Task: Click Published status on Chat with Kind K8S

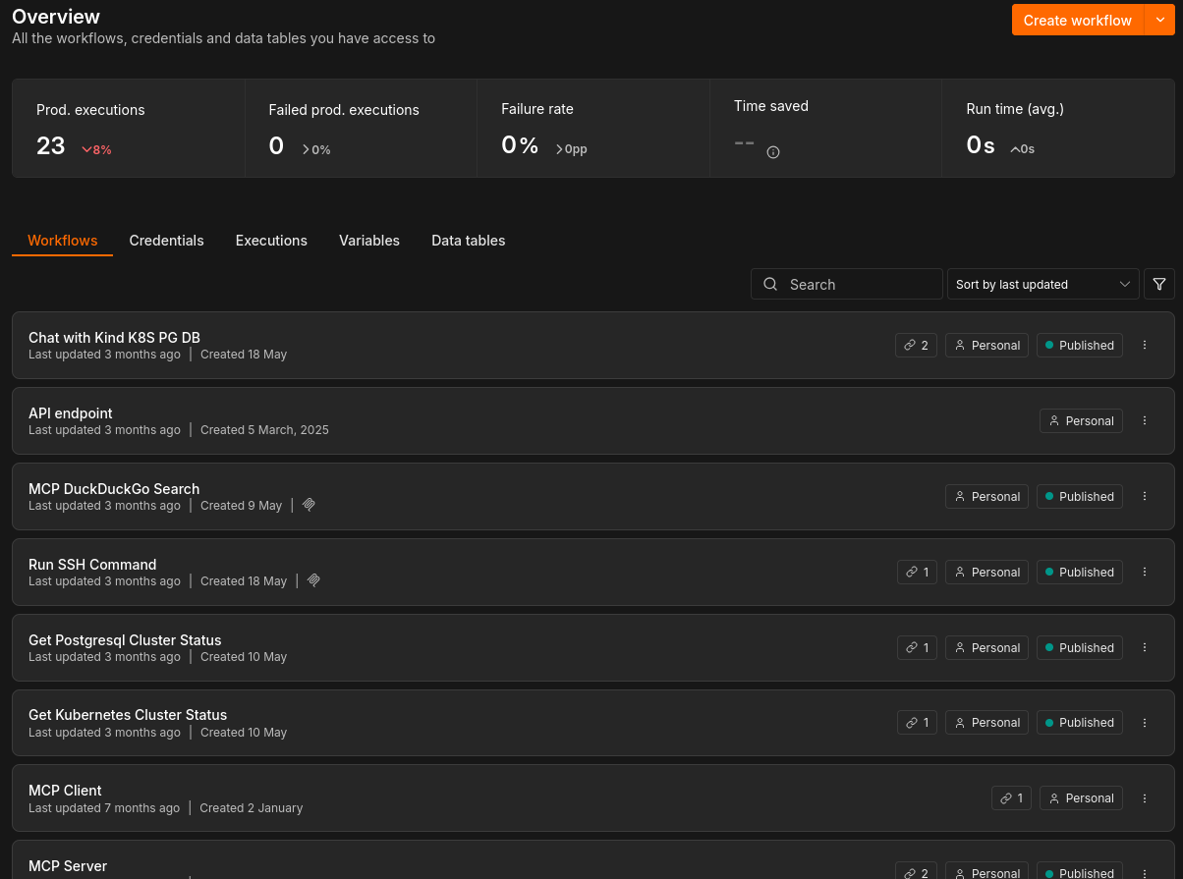Action: [x=1079, y=345]
